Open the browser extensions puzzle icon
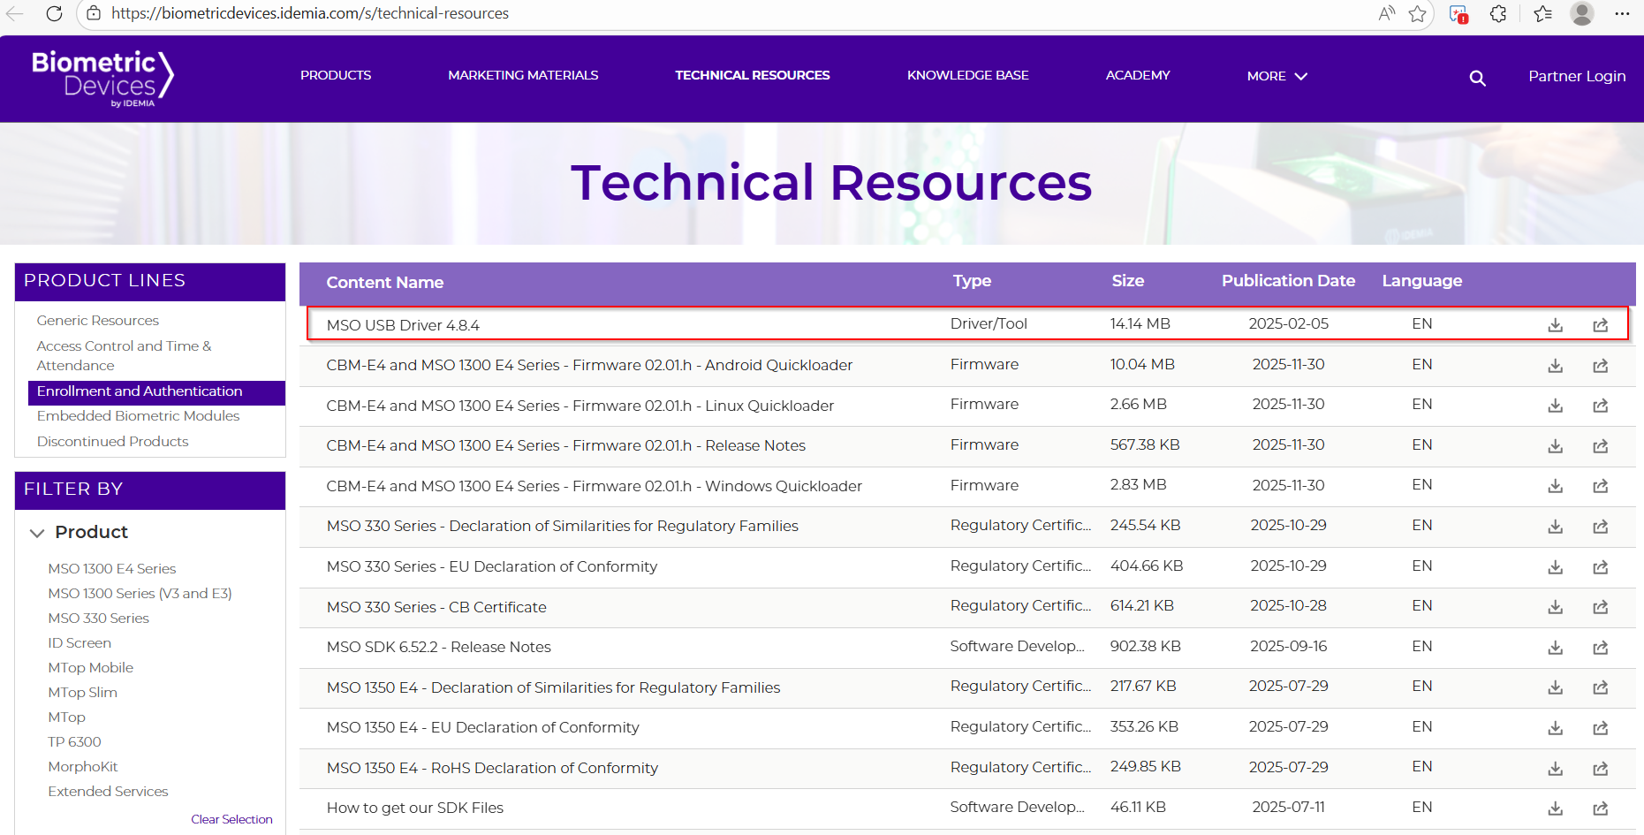The height and width of the screenshot is (835, 1644). click(x=1498, y=13)
